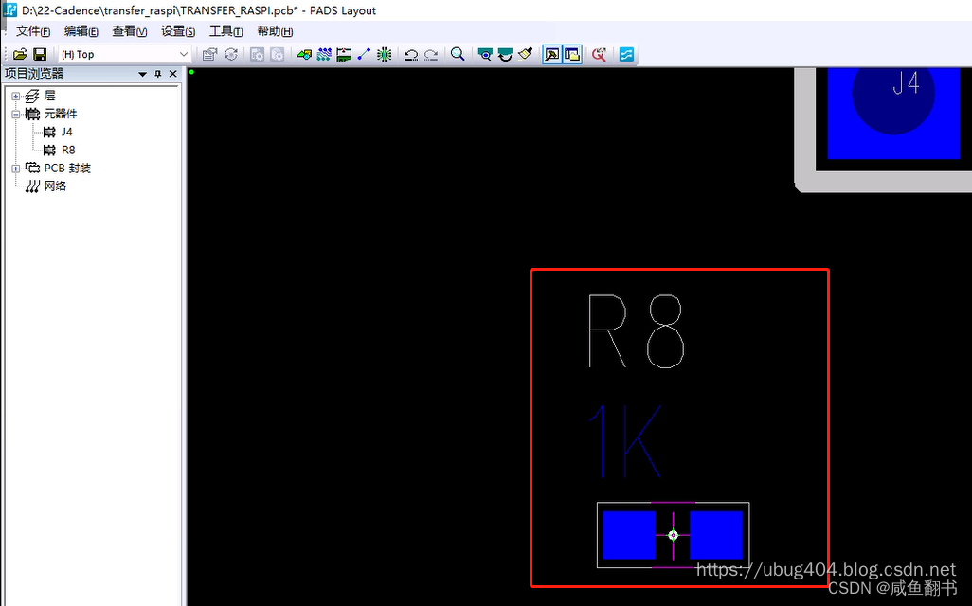This screenshot has width=972, height=606.
Task: Select component R8 in the tree
Action: [68, 150]
